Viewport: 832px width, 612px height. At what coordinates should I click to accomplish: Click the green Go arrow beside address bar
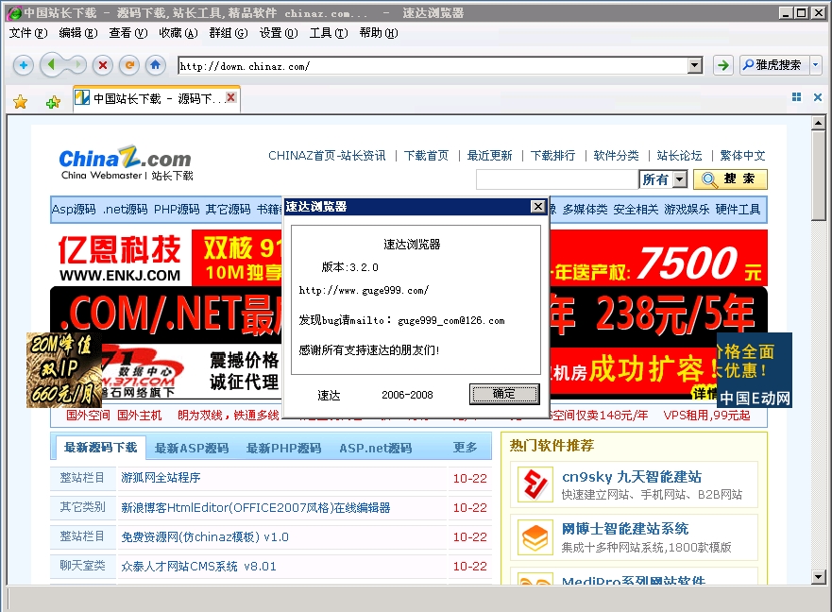tap(722, 65)
